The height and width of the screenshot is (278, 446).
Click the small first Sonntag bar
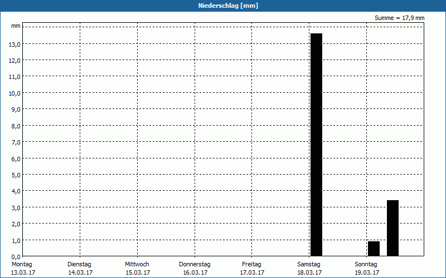374,249
